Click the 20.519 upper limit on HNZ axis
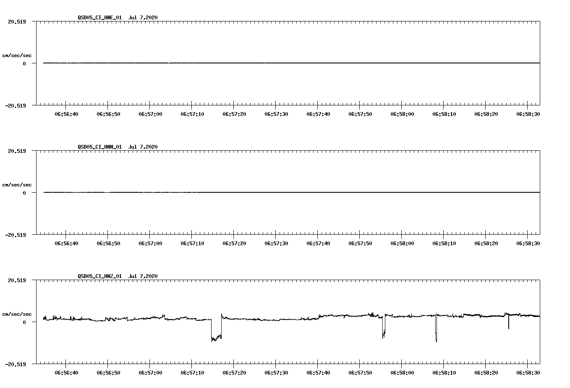Screen dimensions: 570x388 17,281
